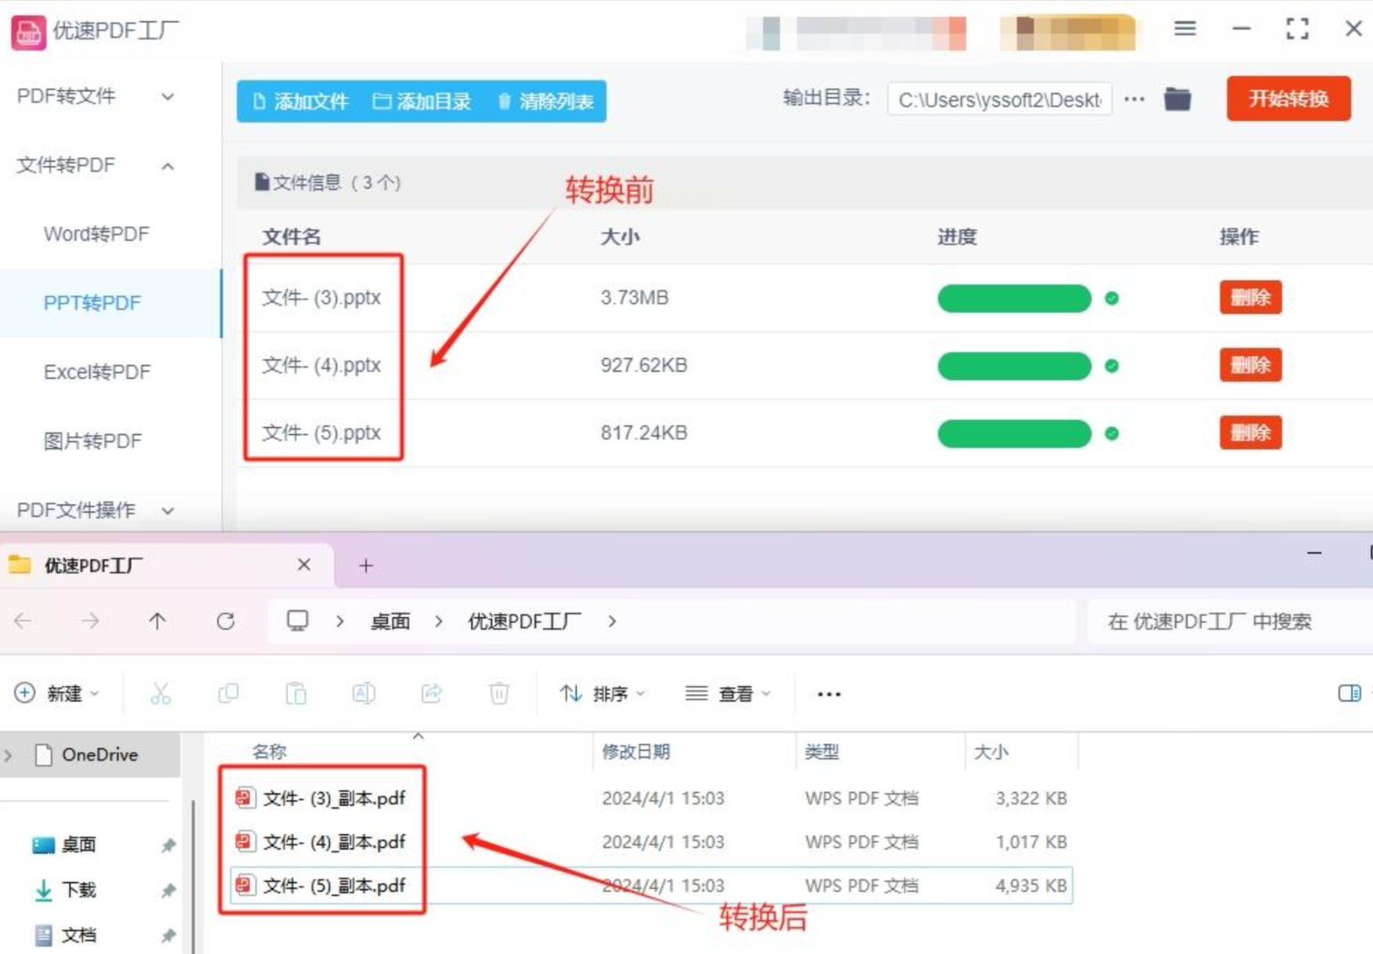This screenshot has width=1373, height=954.
Task: Toggle the Explorer preview pane icon
Action: (1349, 693)
